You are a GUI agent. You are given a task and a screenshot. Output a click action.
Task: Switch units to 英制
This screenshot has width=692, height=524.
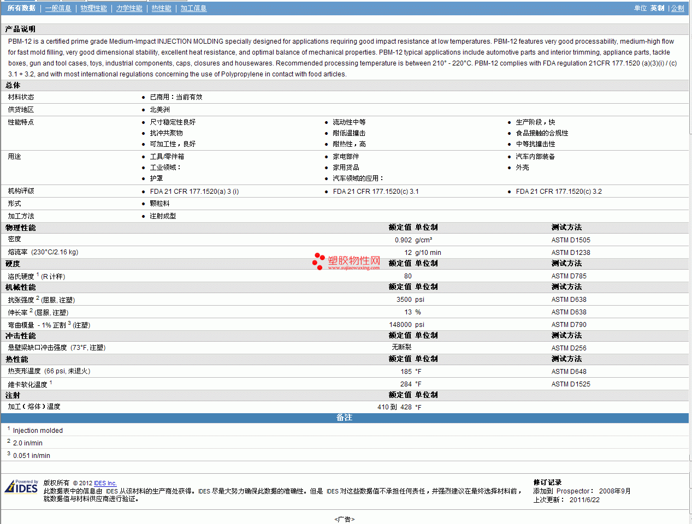658,8
